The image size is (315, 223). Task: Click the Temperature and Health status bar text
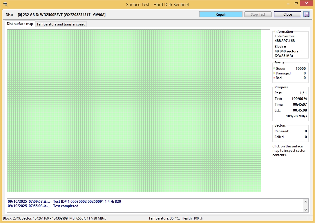click(x=175, y=218)
